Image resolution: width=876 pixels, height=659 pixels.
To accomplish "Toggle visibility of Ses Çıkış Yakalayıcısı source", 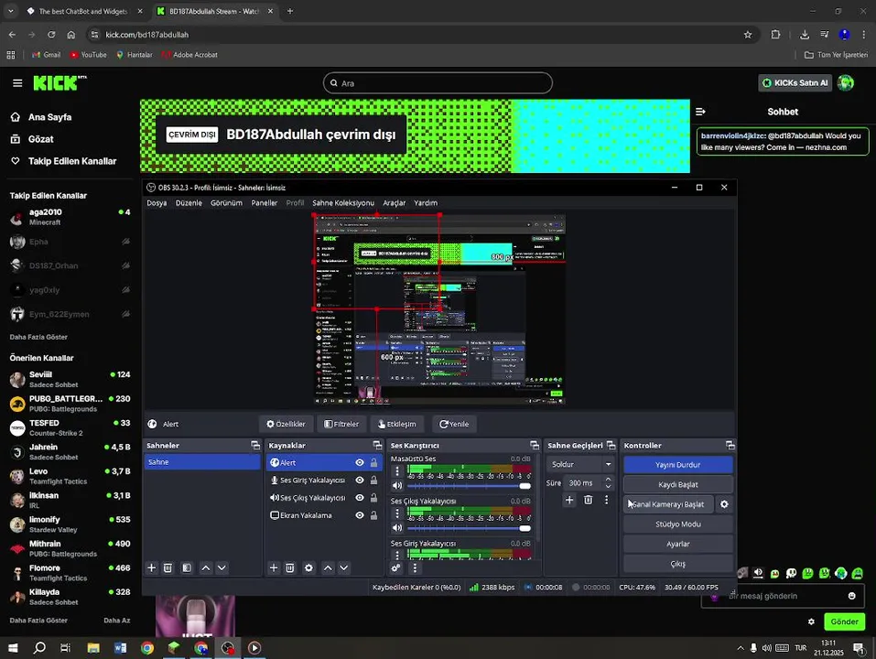I will (360, 498).
